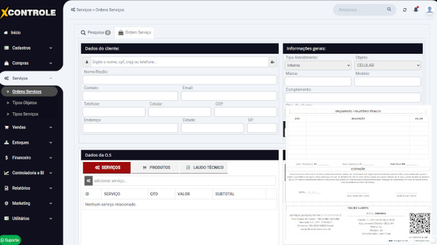The width and height of the screenshot is (437, 245).
Task: Expand the Utilitários sidebar menu
Action: 28,218
